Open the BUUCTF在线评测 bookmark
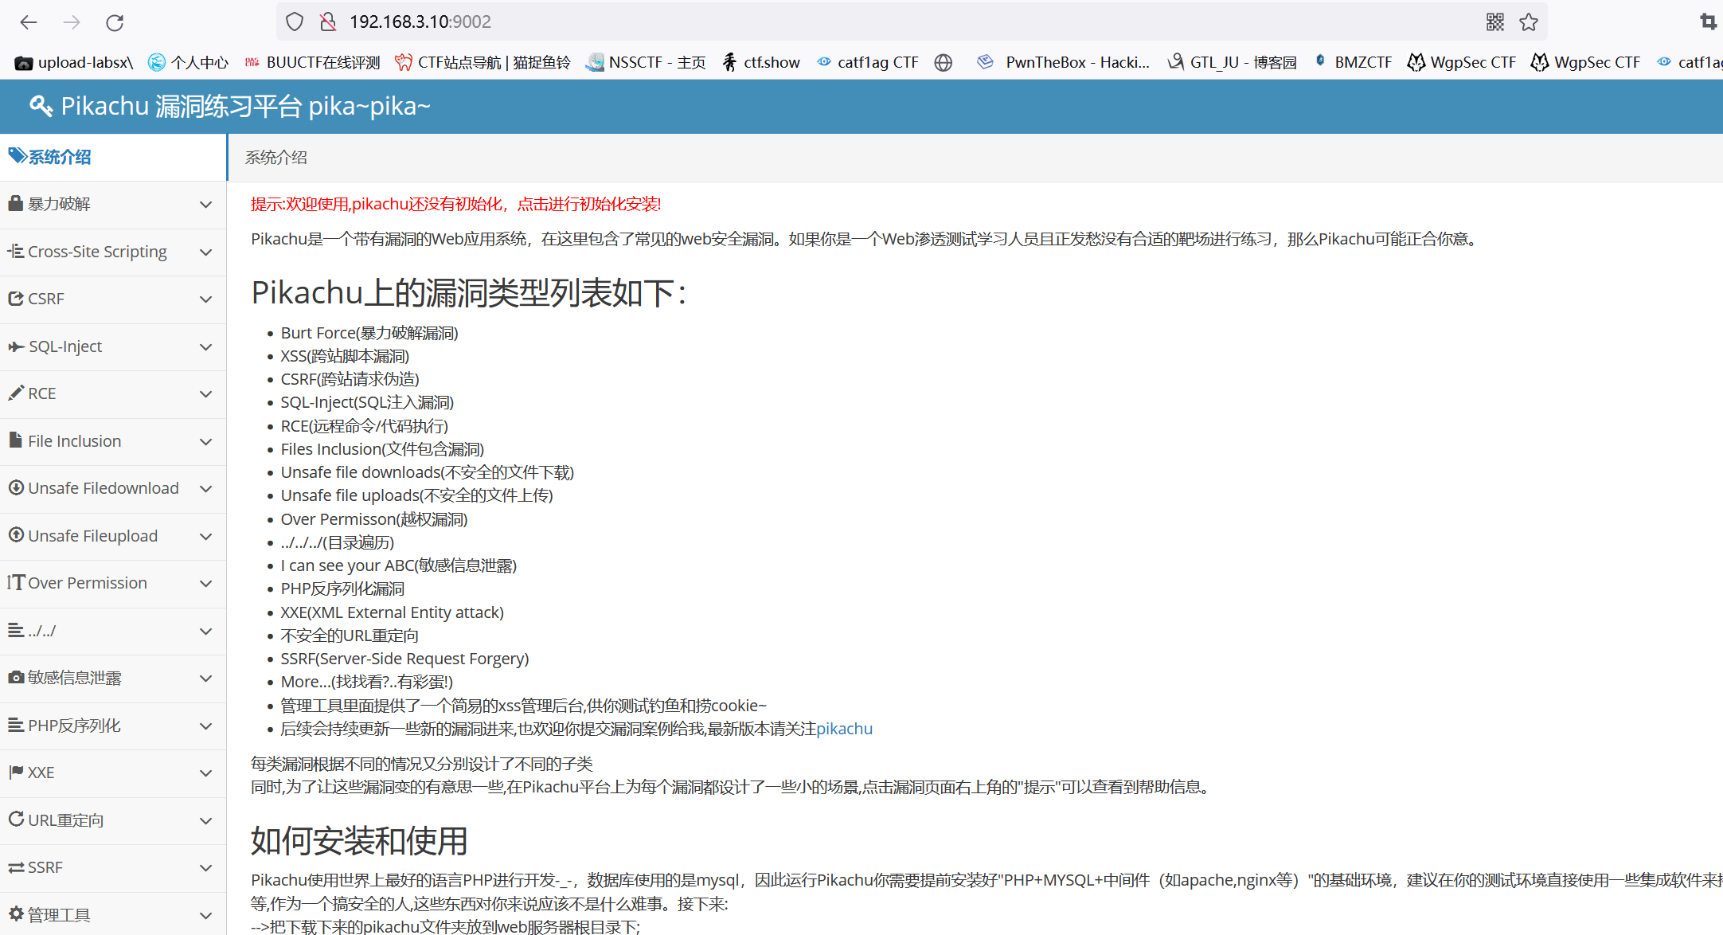The width and height of the screenshot is (1723, 935). coord(312,62)
